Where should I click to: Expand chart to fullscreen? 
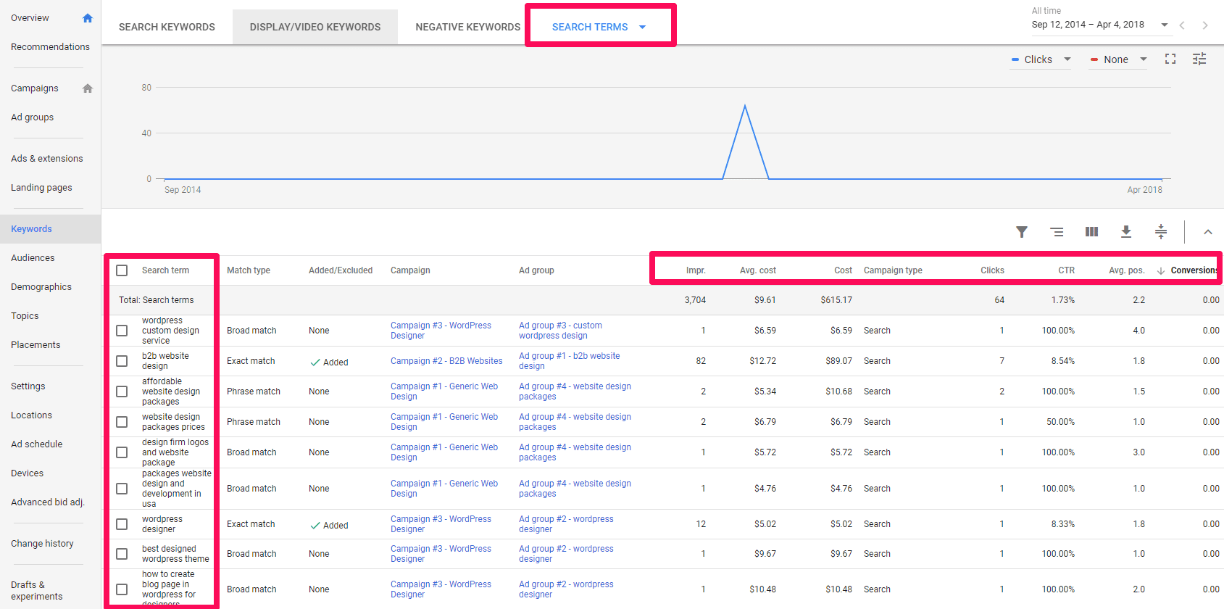coord(1170,59)
